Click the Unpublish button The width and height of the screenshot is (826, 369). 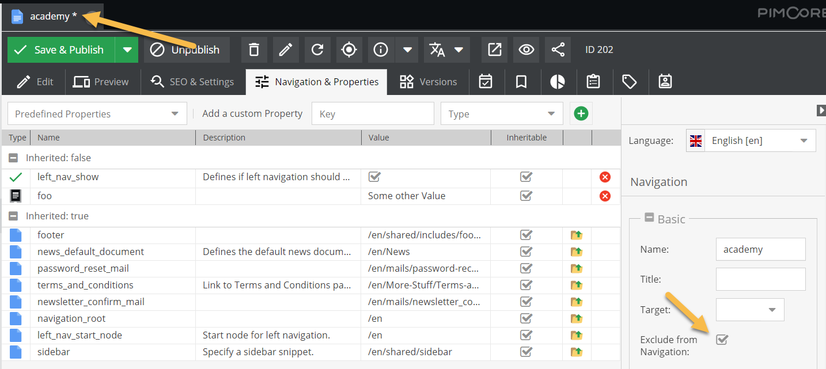[x=186, y=50]
